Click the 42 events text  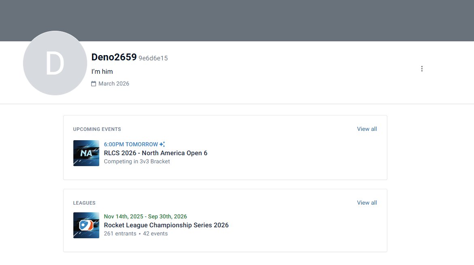(x=155, y=233)
